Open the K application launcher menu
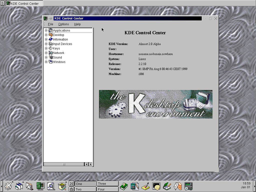Viewport: 256px width, 192px height. pos(7,186)
